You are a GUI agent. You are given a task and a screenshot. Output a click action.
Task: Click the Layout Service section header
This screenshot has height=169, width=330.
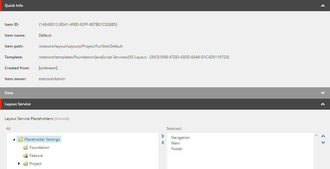pos(165,104)
